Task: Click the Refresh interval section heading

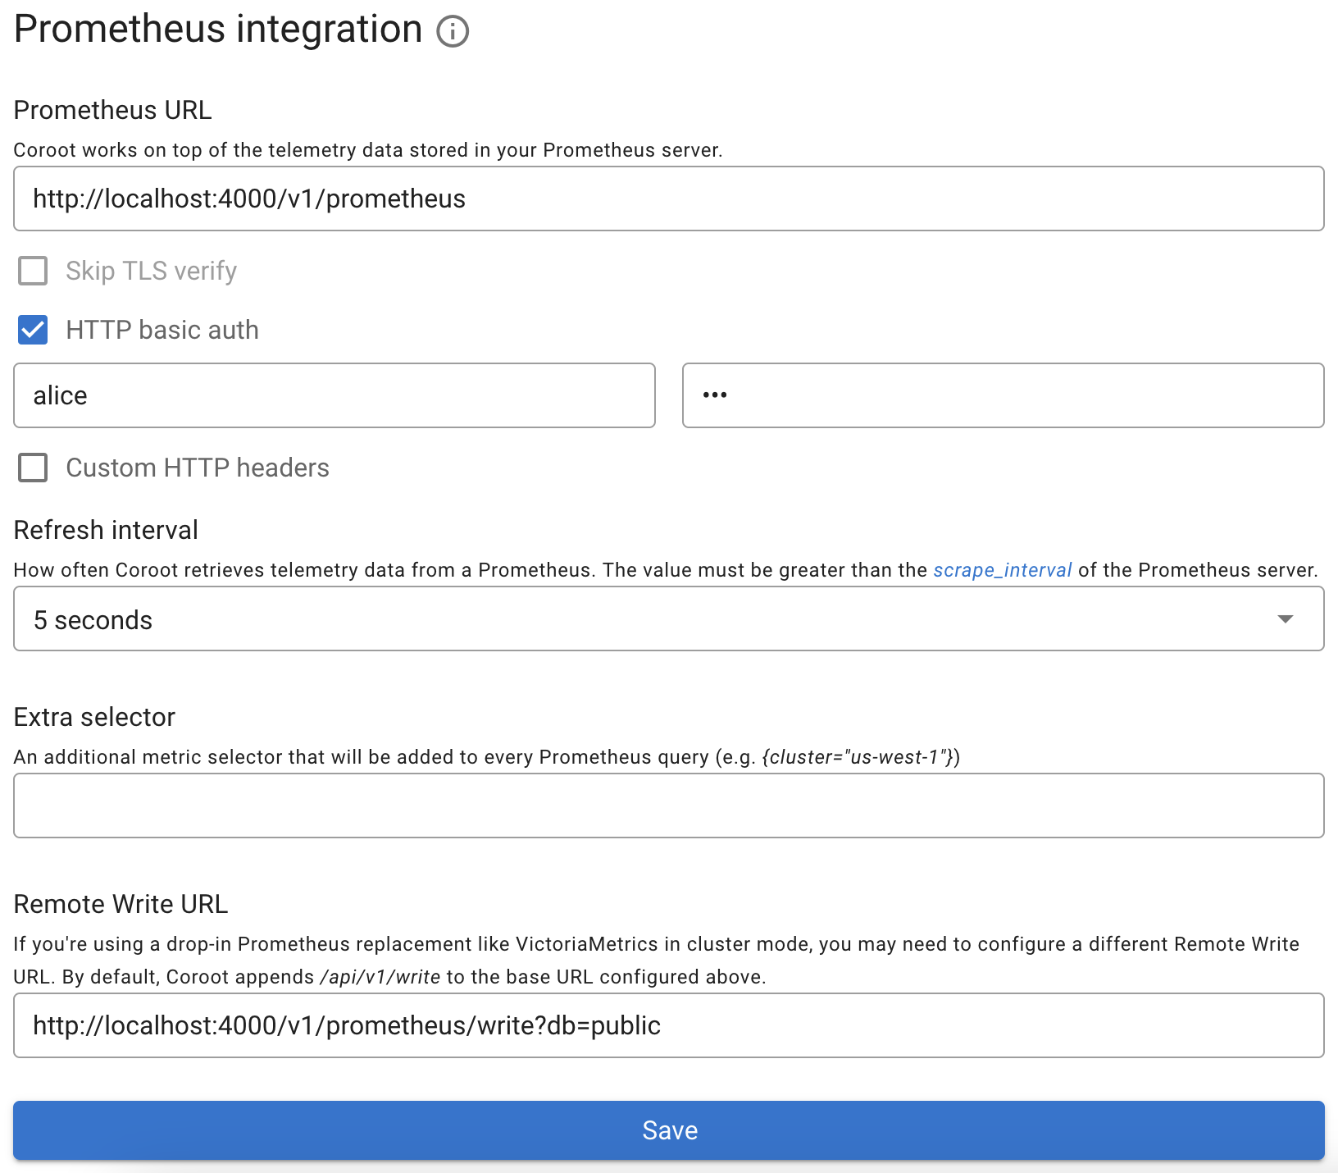Action: (x=106, y=530)
